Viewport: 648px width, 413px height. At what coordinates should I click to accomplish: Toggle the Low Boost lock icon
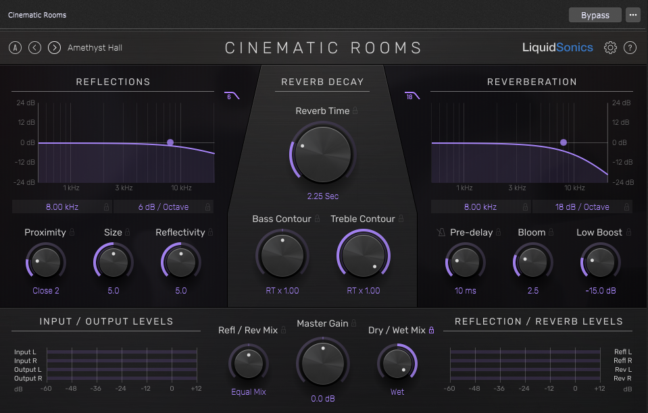pyautogui.click(x=628, y=232)
